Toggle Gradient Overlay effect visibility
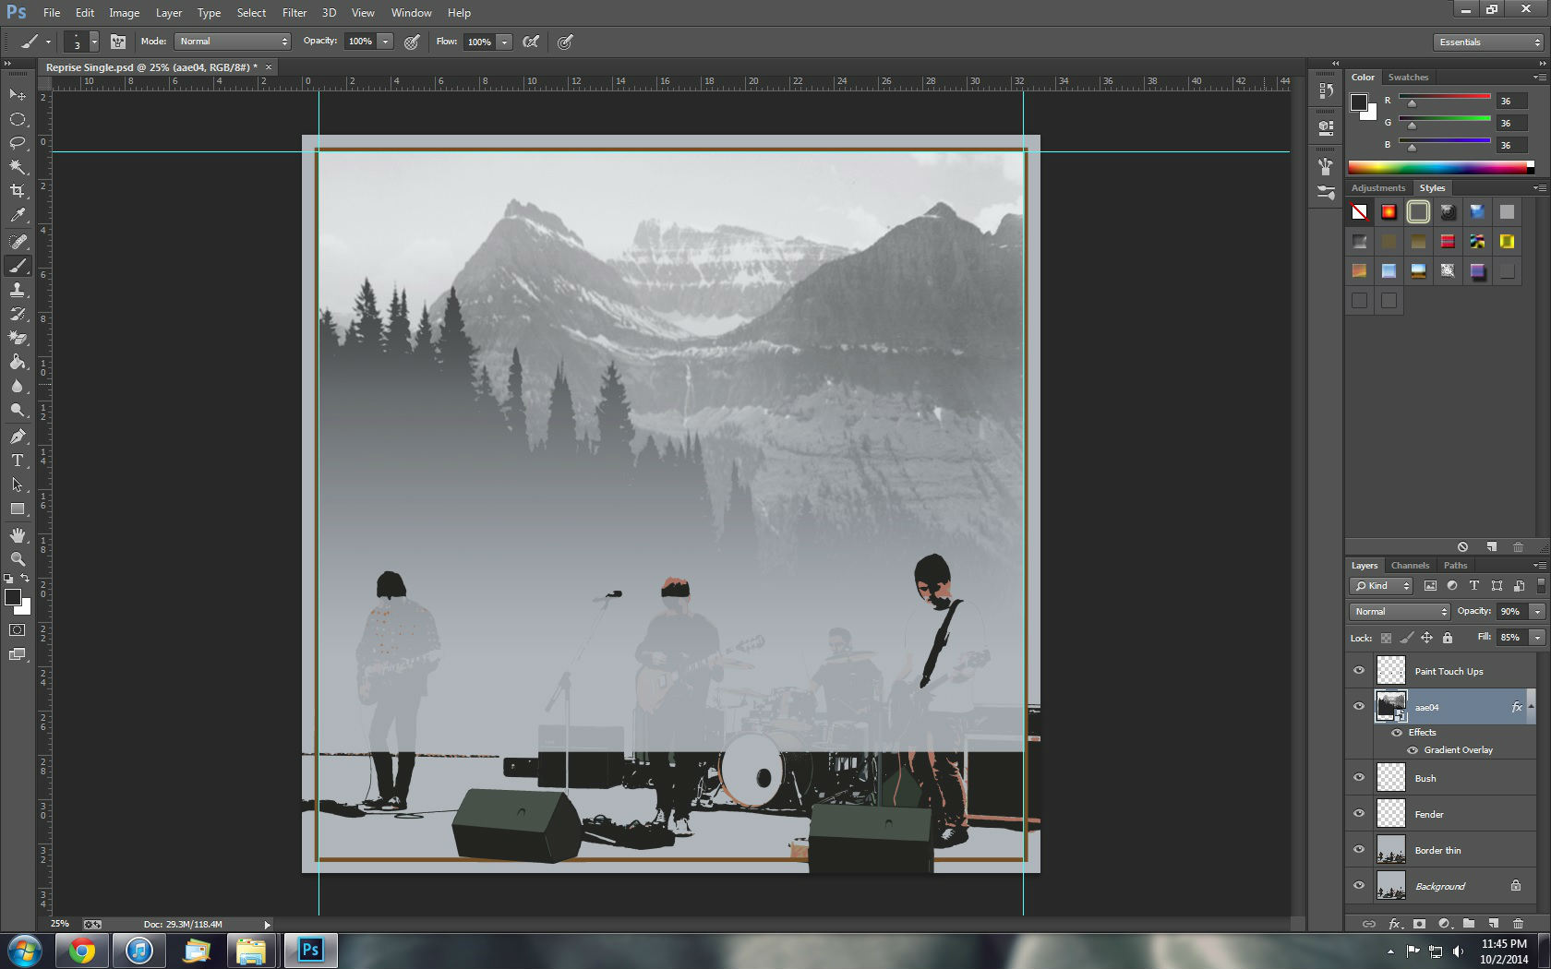 click(x=1413, y=750)
